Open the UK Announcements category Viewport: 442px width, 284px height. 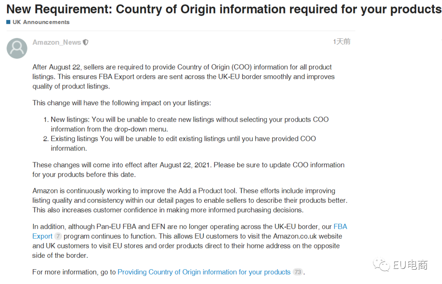[41, 22]
